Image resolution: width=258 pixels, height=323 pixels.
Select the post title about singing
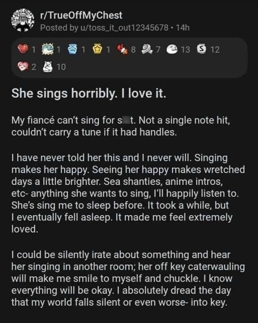coord(90,95)
